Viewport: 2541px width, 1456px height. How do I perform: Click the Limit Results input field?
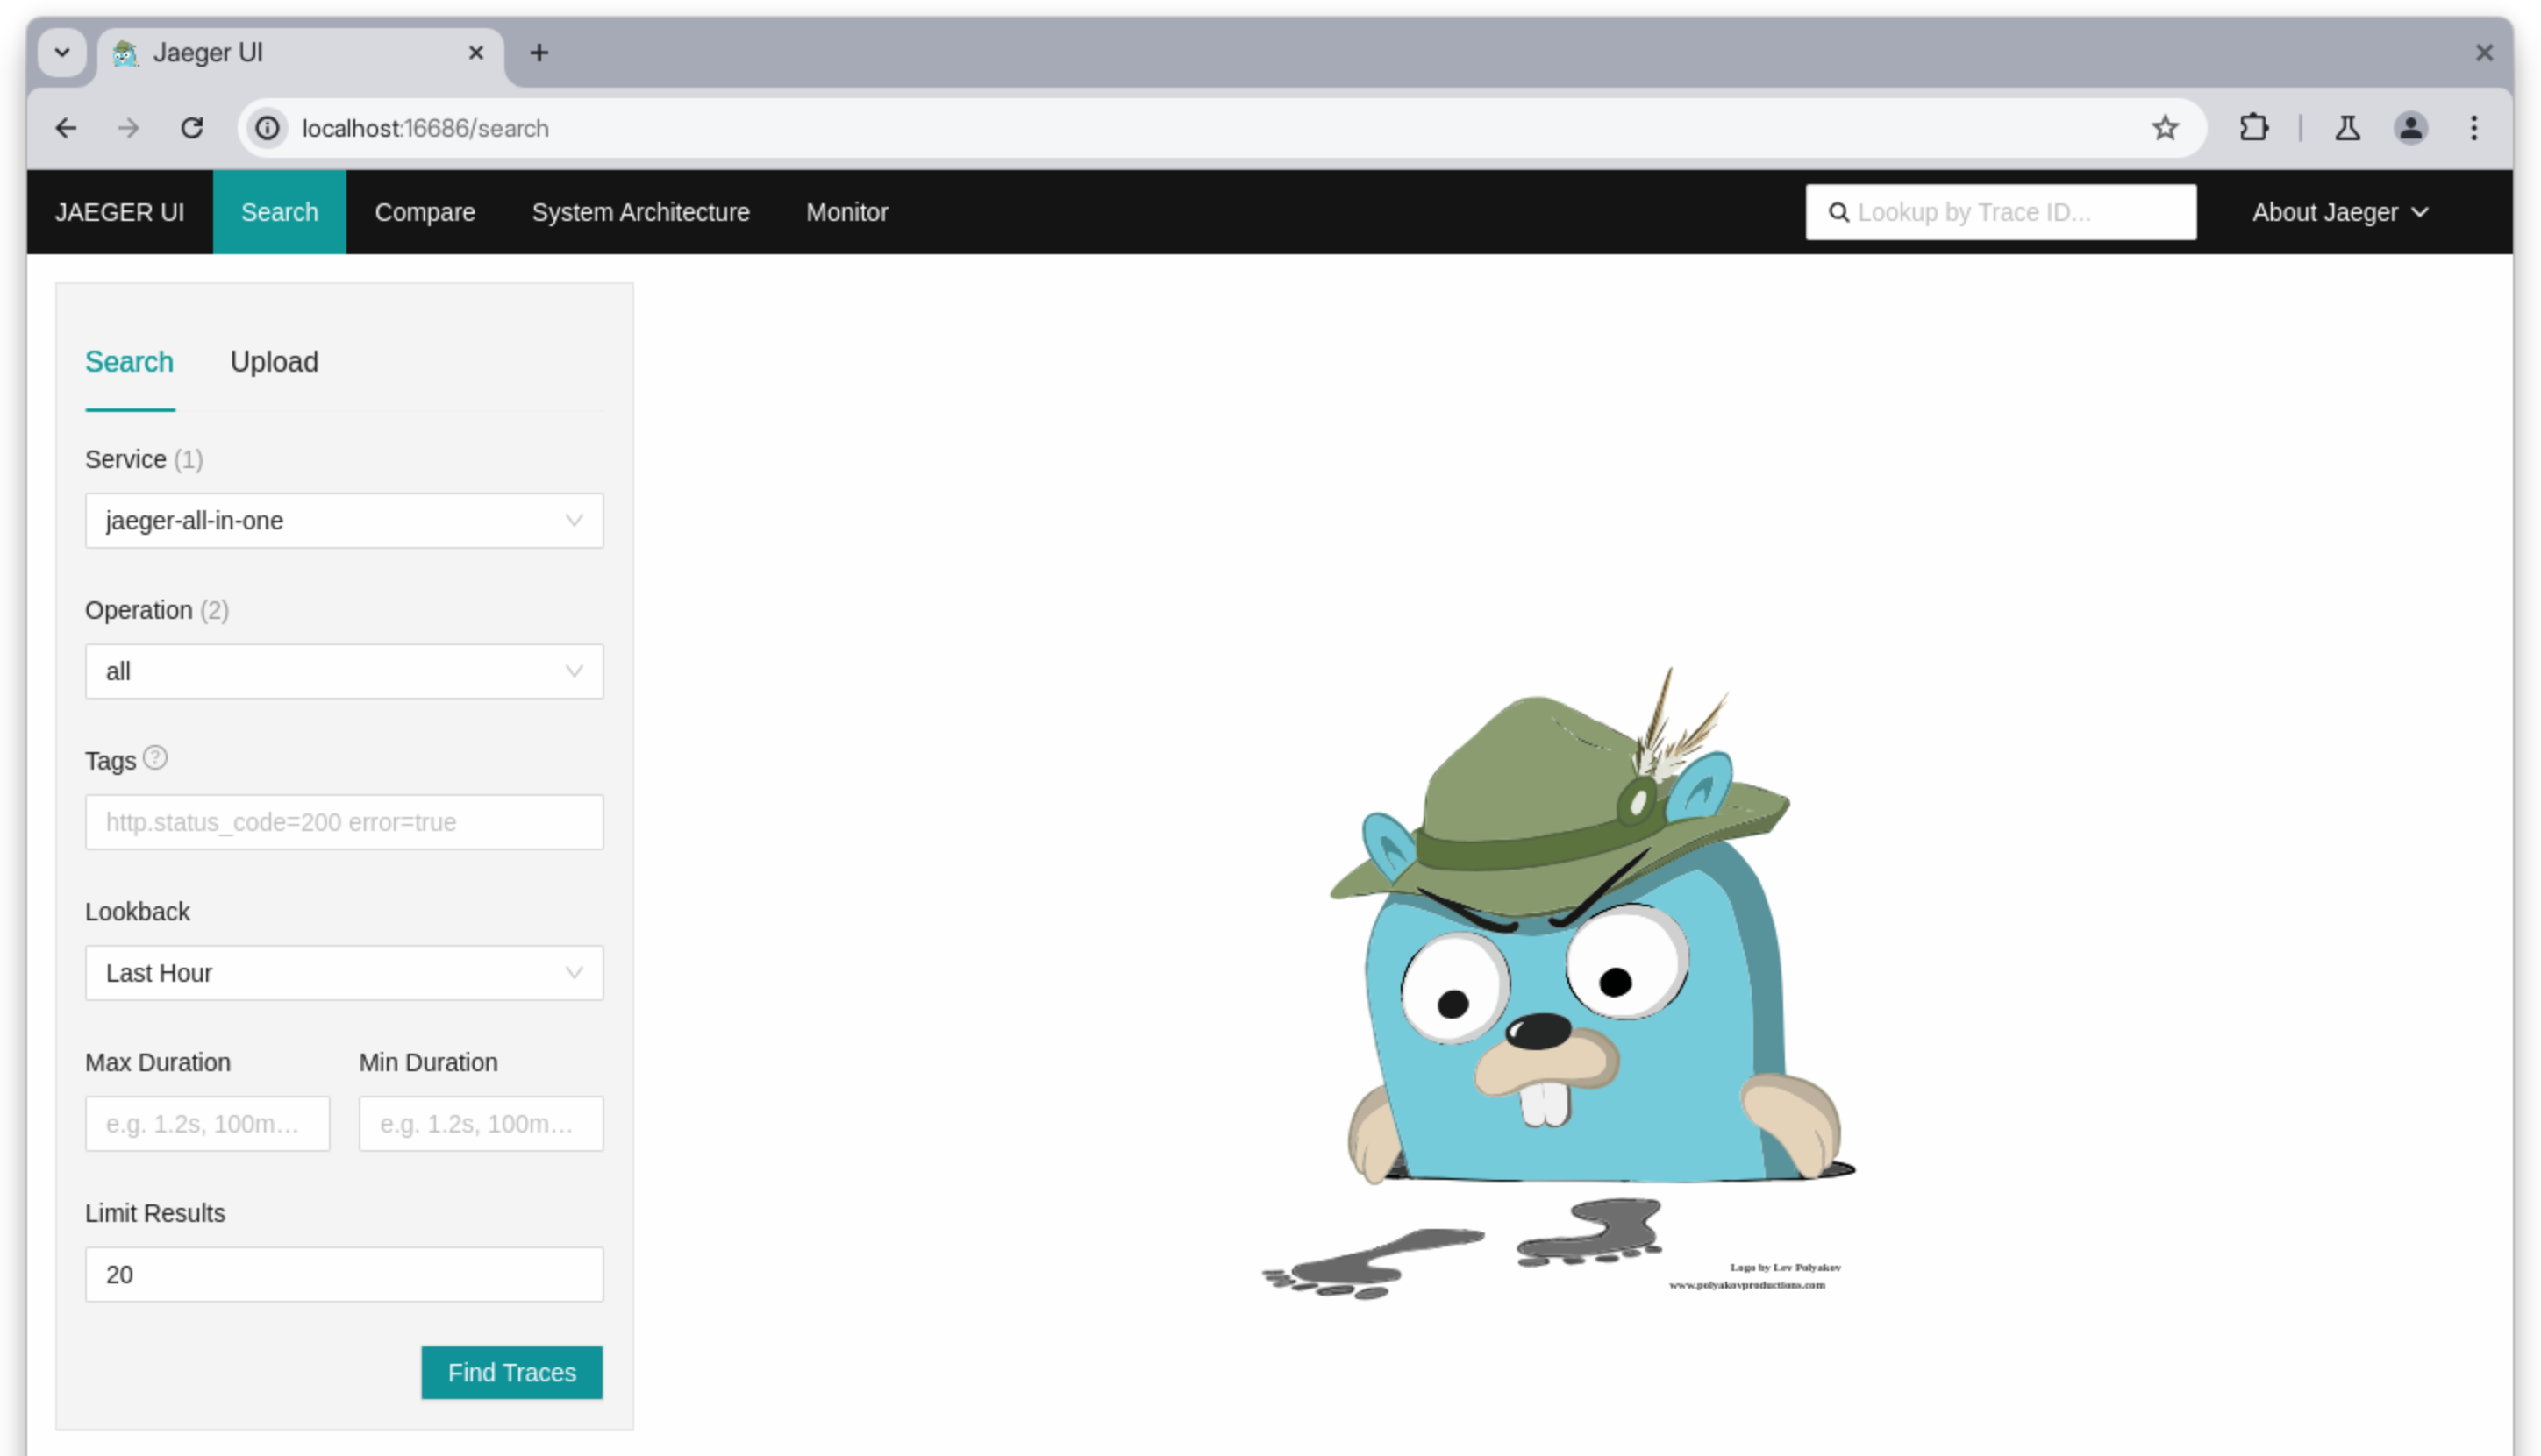tap(344, 1274)
